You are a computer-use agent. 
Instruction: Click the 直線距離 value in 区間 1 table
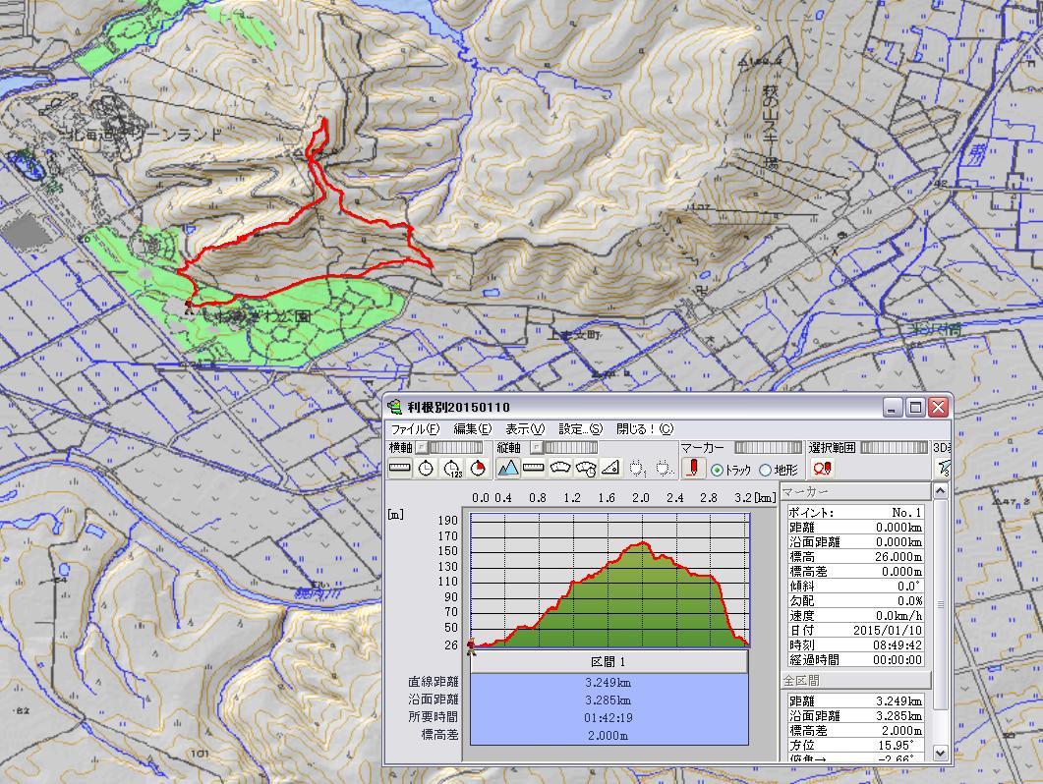(x=608, y=683)
